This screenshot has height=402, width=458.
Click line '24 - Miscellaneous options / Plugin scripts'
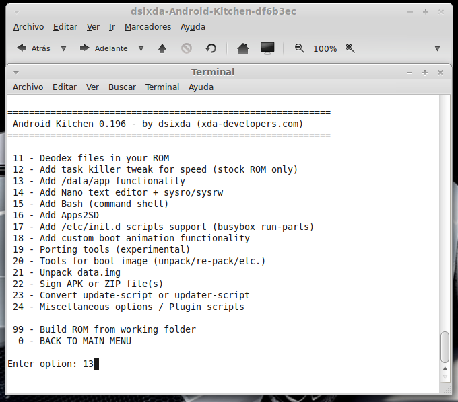pos(129,307)
